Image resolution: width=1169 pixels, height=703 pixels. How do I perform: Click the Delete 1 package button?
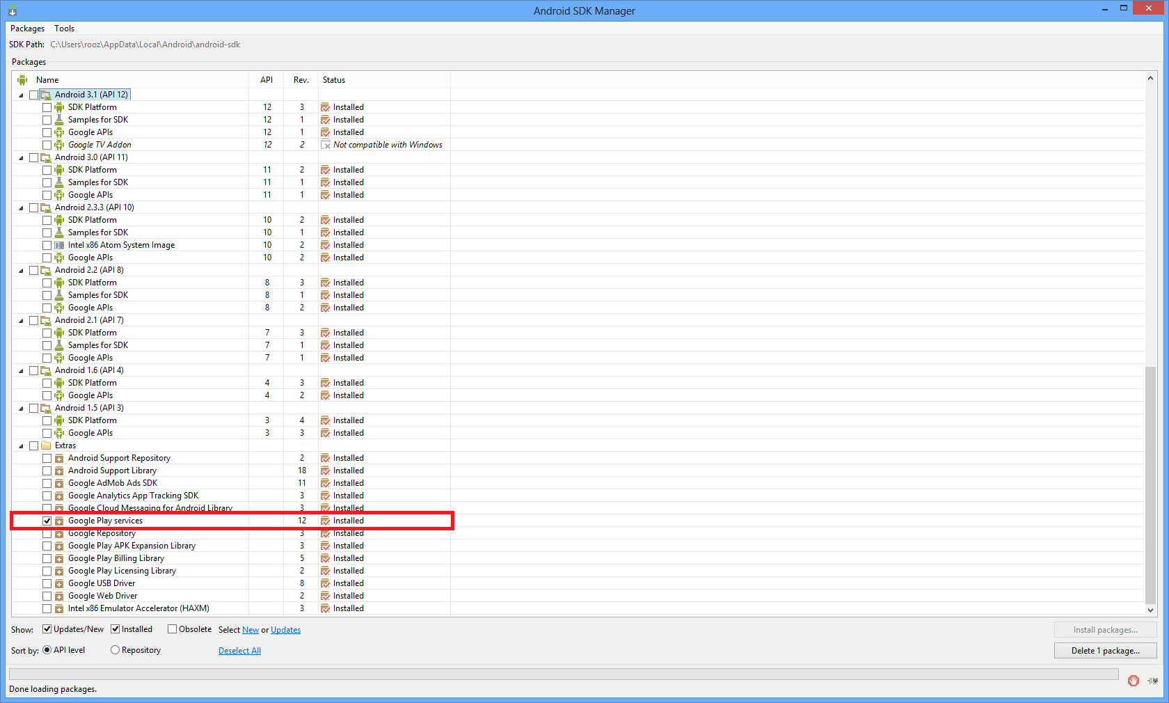point(1105,651)
